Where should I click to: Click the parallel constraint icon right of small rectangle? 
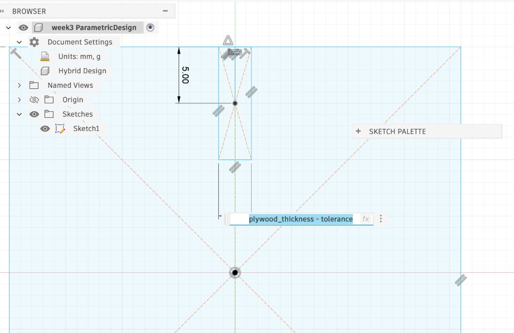[251, 92]
